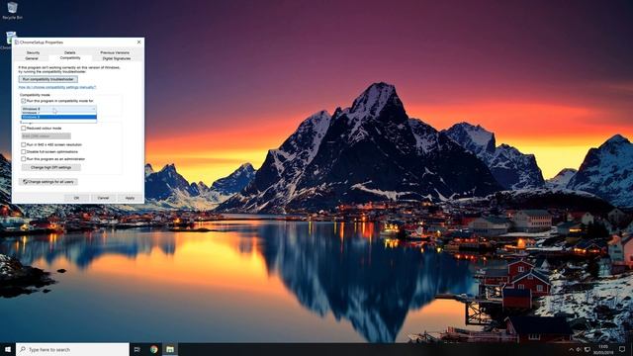
Task: Open the choose compatibility settings manually link
Action: pos(57,87)
